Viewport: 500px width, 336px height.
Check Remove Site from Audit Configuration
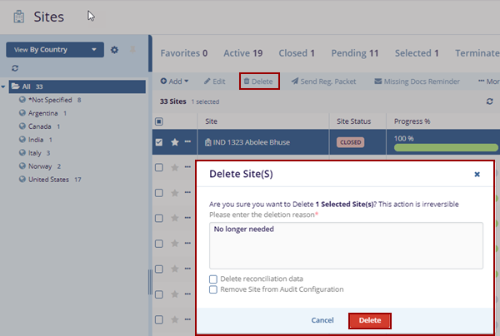(x=214, y=289)
